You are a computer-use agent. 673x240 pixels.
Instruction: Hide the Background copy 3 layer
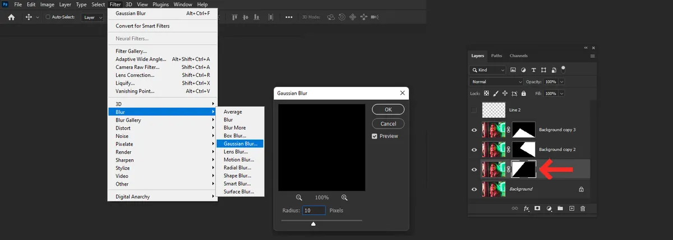coord(474,130)
